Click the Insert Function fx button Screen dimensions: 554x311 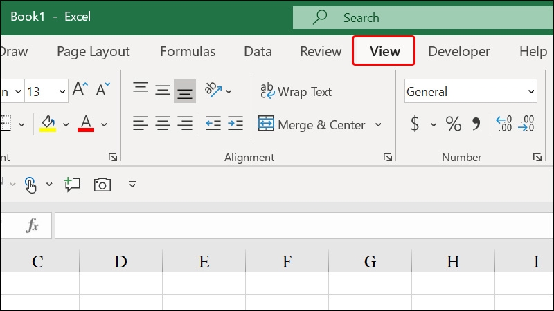click(x=32, y=225)
